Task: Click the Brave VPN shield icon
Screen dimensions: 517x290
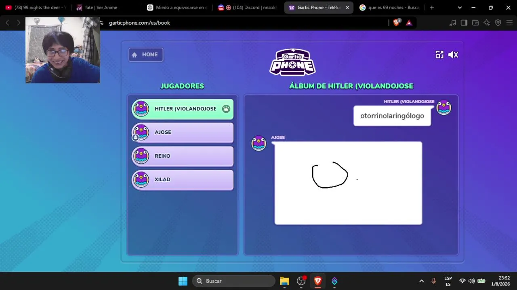Action: point(498,23)
